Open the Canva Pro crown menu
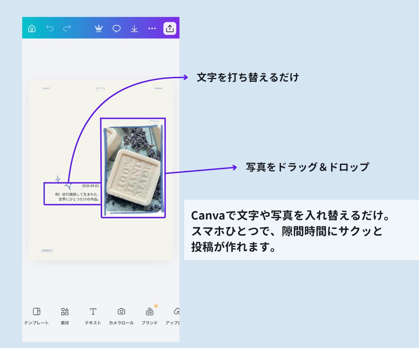This screenshot has width=419, height=348. pos(99,29)
